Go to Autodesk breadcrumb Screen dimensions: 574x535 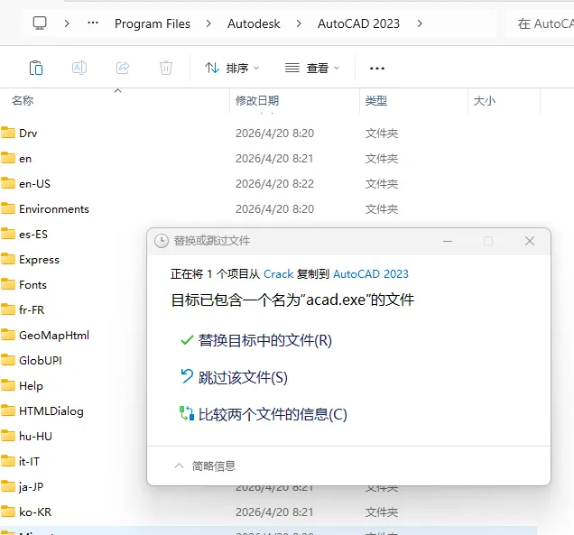tap(254, 23)
